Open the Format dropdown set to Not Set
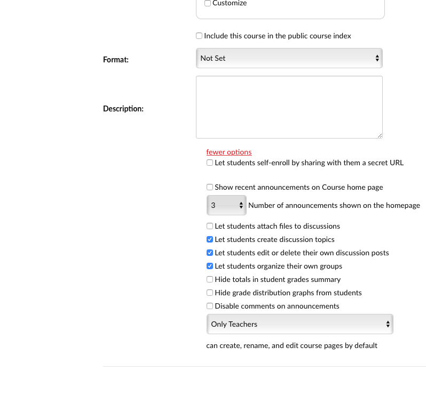 (x=289, y=58)
